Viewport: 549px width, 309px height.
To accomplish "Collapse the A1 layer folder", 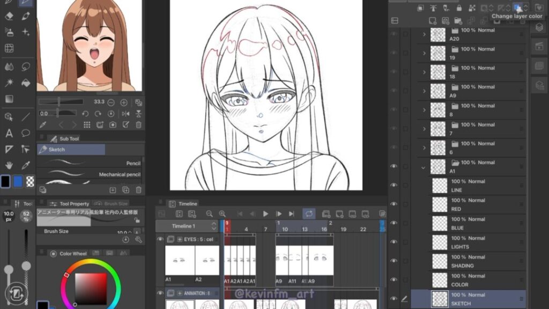I will pos(424,167).
